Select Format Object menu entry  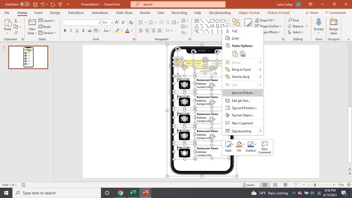[x=243, y=115]
